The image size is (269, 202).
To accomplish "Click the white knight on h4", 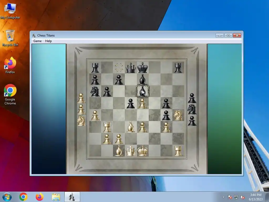I will 178,115.
